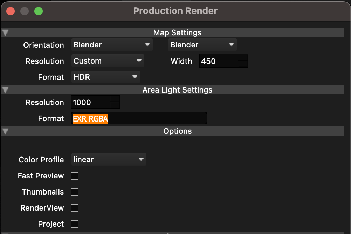Open the Color Profile linear dropdown
The height and width of the screenshot is (234, 351).
coord(109,160)
